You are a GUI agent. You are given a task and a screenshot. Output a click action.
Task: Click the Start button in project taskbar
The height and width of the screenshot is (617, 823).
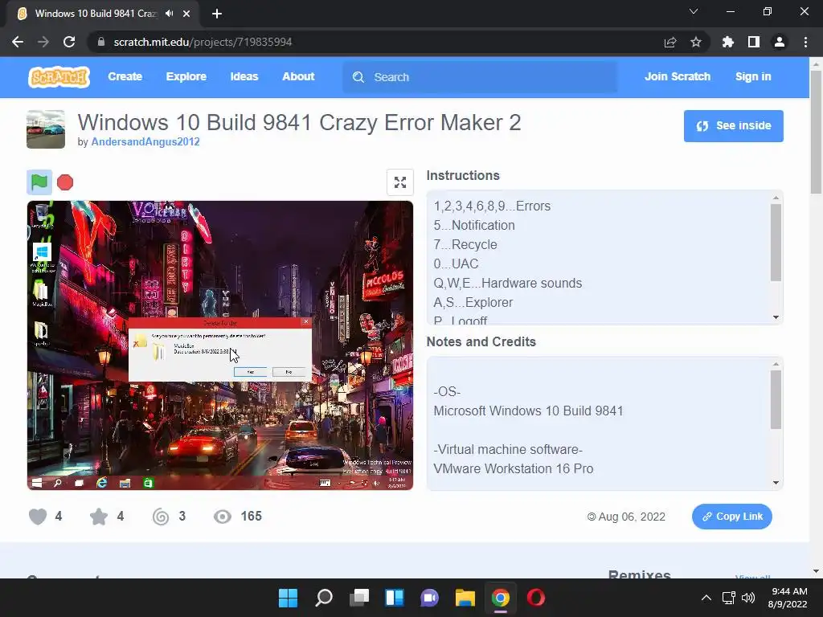[37, 483]
